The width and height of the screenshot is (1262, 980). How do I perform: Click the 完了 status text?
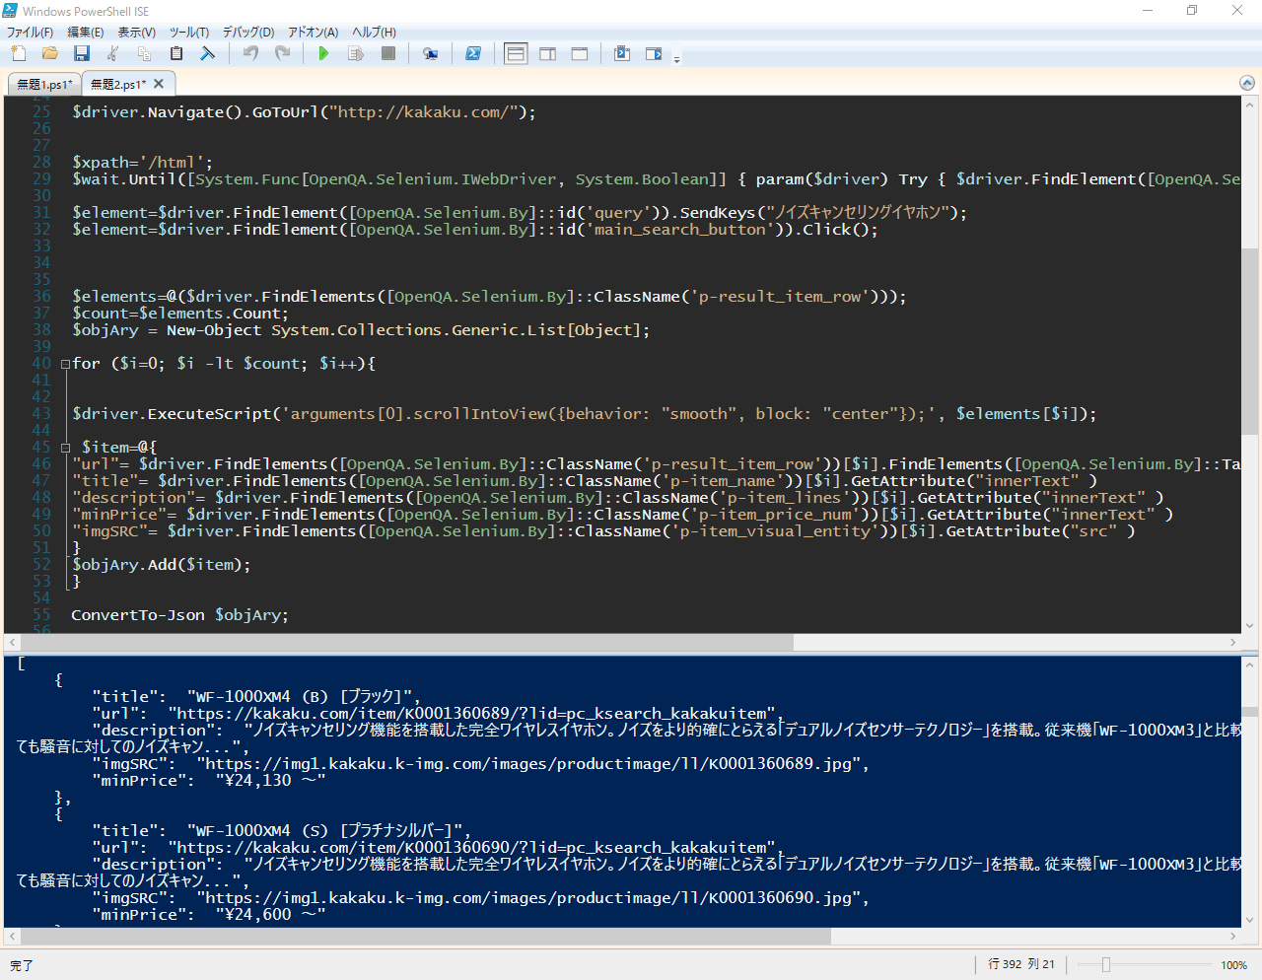[22, 966]
